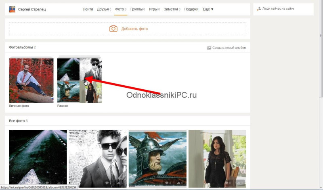Viewport: 323px width, 190px height.
Task: Expand the Ещё dropdown menu
Action: (x=208, y=9)
